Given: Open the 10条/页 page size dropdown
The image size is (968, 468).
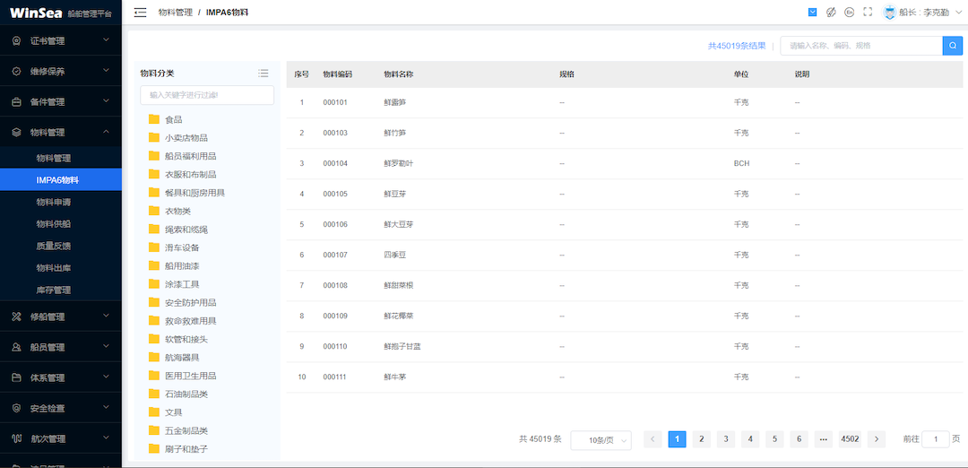Looking at the screenshot, I should point(601,439).
